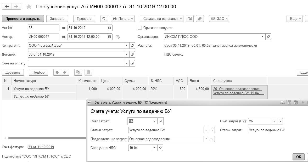Click Провести и закрыть button
This screenshot has width=308, height=162.
coord(23,19)
